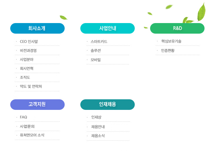
Task: Select 사업문의 under customer support
Action: pyautogui.click(x=27, y=126)
